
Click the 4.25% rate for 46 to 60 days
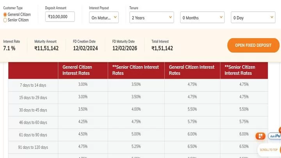click(83, 122)
